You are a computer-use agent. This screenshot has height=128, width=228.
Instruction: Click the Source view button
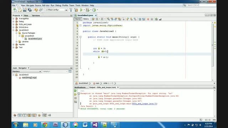[x=78, y=19]
